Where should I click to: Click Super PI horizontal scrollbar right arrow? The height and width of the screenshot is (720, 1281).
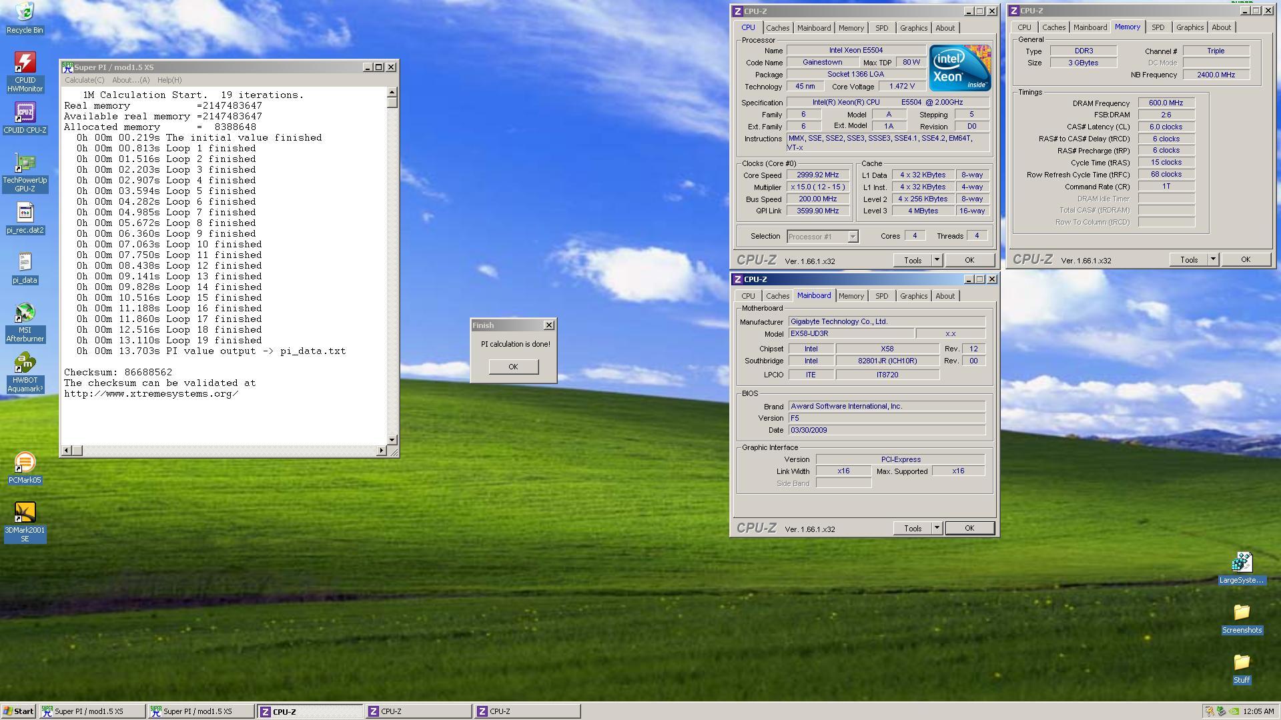pyautogui.click(x=381, y=451)
